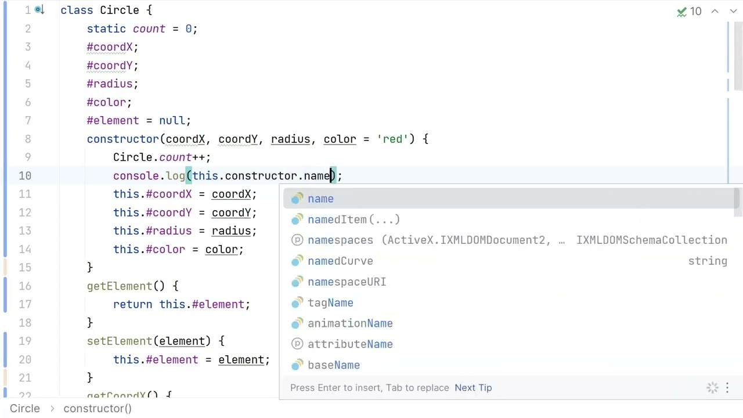Select the 'name' completion suggestion
Image resolution: width=743 pixels, height=418 pixels.
tap(508, 199)
